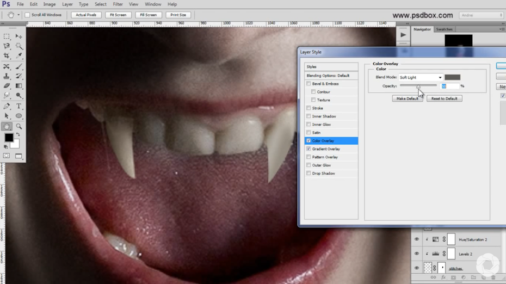This screenshot has height=284, width=506.
Task: Click the overlay color swatch
Action: (452, 77)
